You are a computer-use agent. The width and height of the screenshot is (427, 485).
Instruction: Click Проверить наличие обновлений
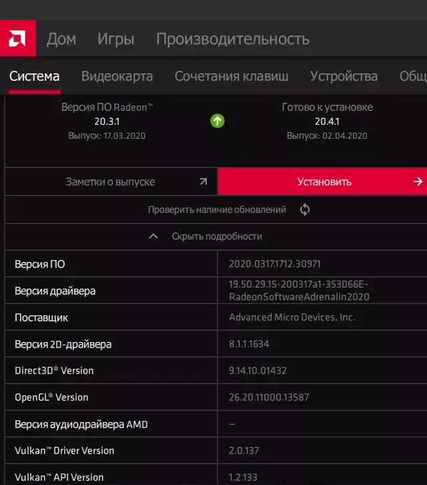point(217,209)
